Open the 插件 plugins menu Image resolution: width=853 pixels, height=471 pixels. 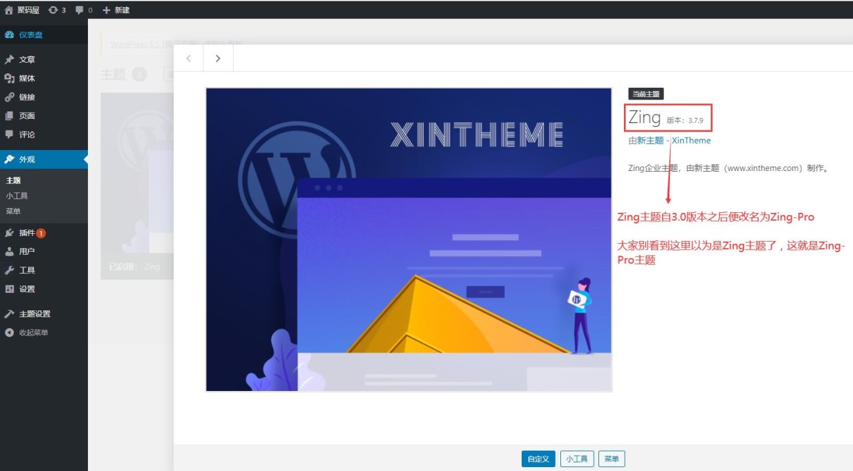click(x=44, y=233)
